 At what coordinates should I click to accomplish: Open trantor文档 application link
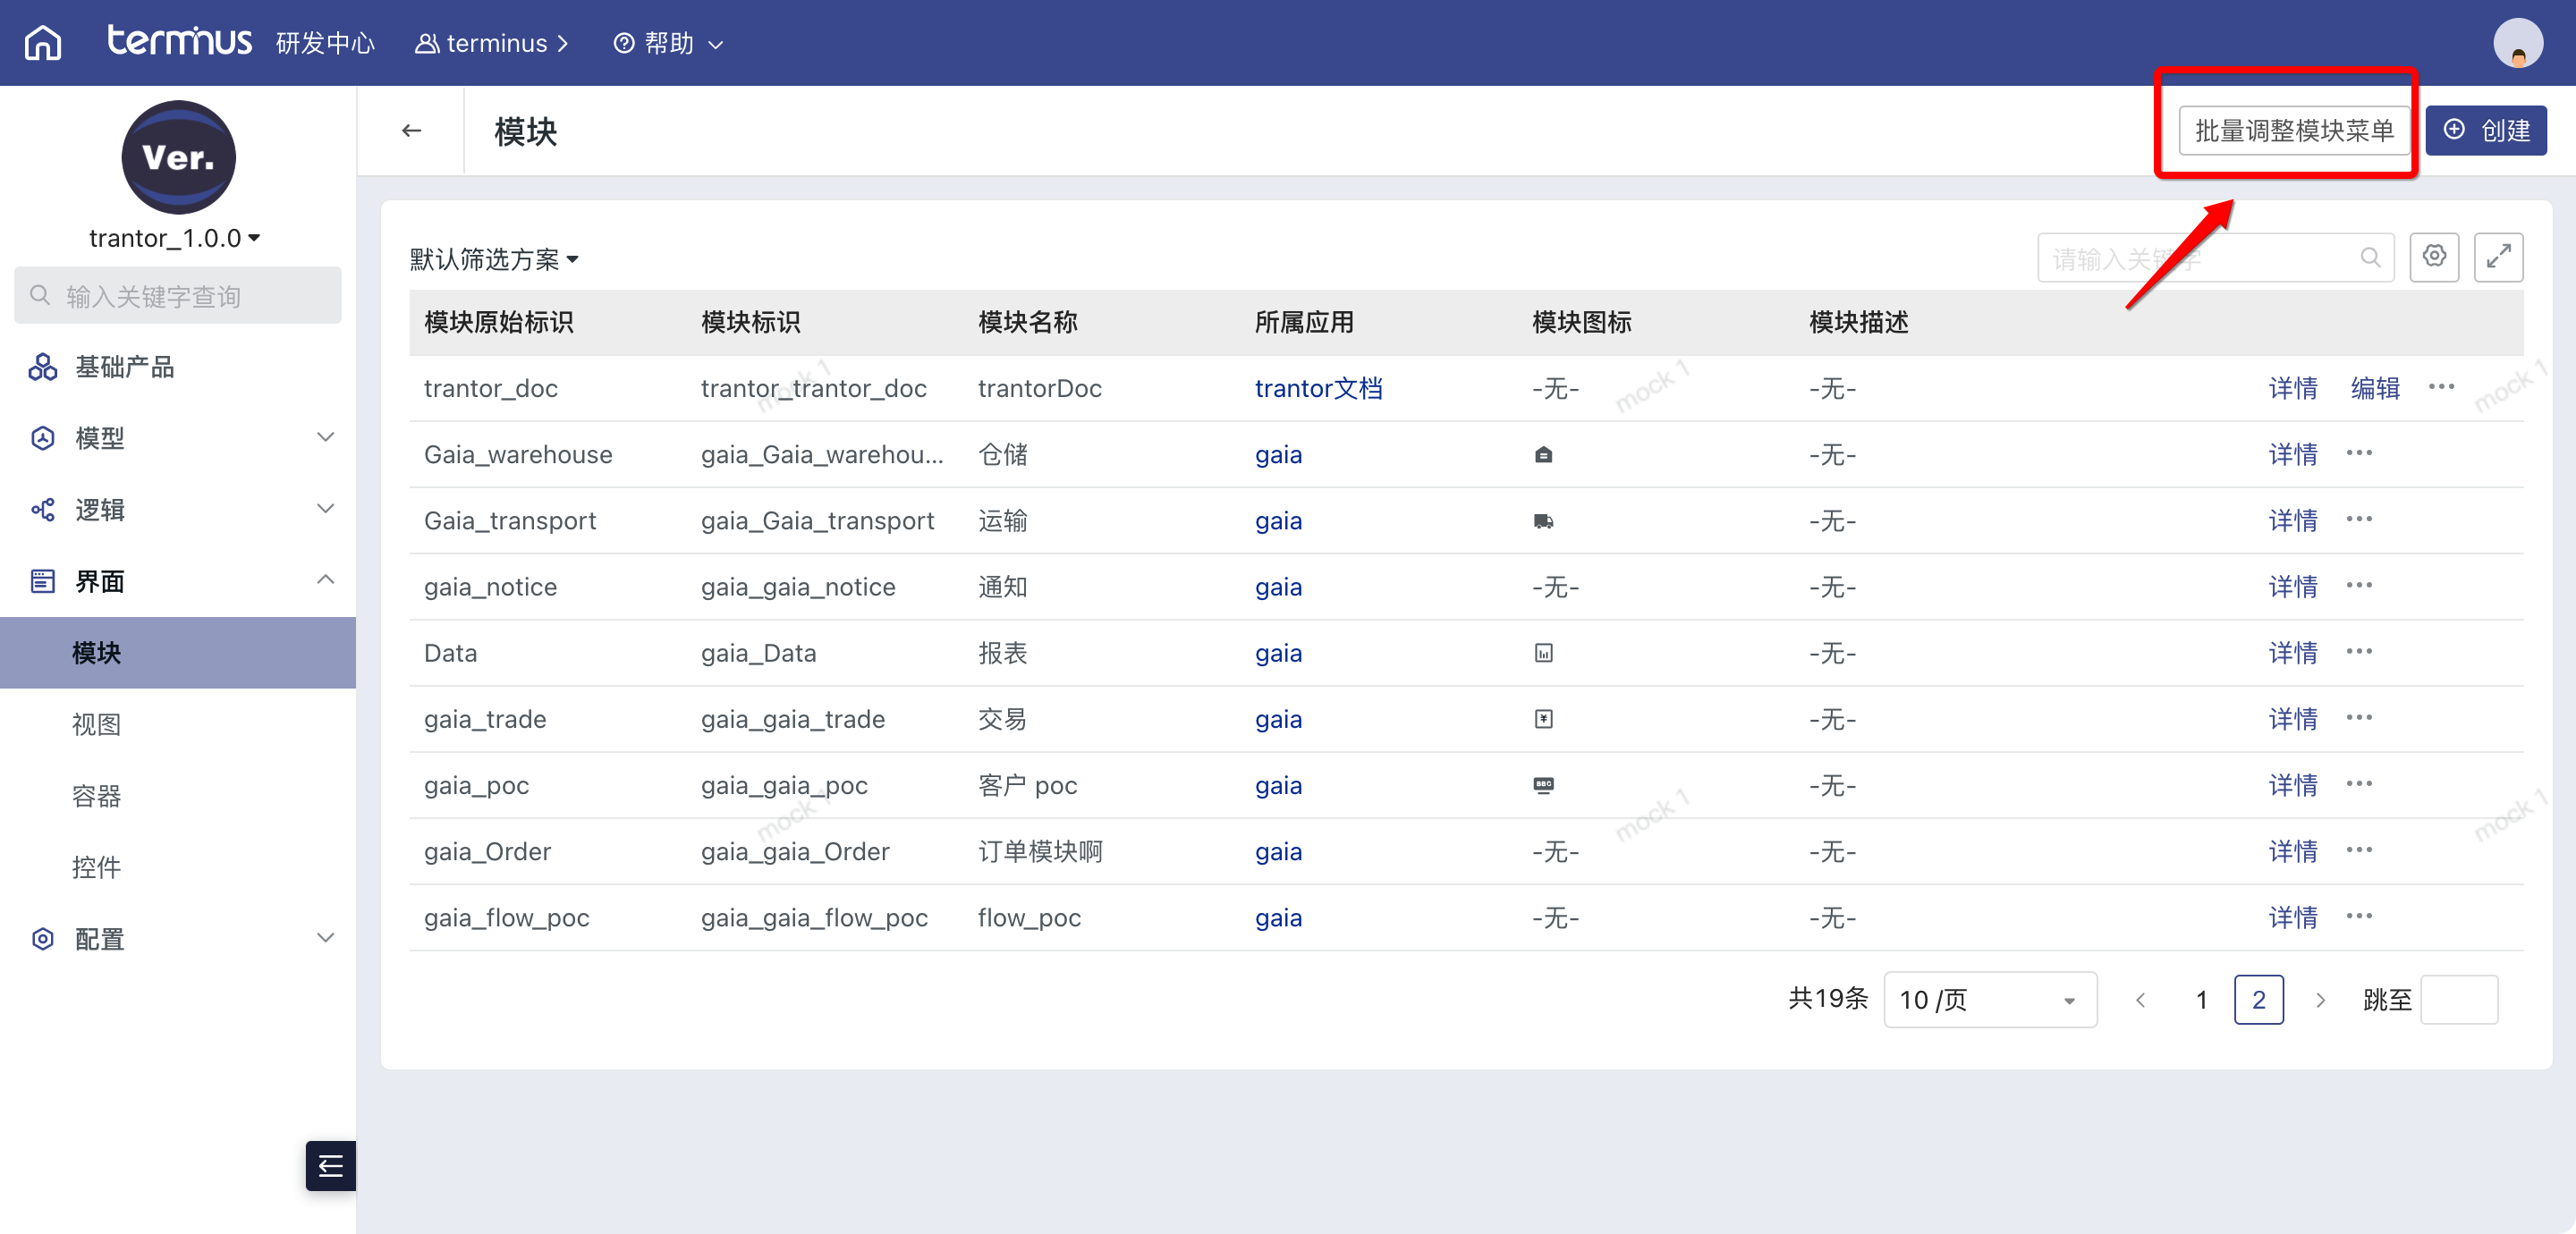(x=1318, y=388)
